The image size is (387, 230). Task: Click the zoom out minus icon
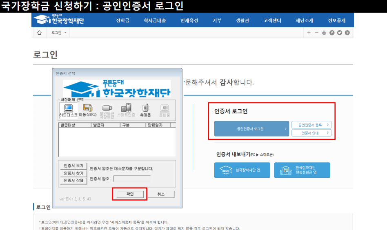pos(316,33)
